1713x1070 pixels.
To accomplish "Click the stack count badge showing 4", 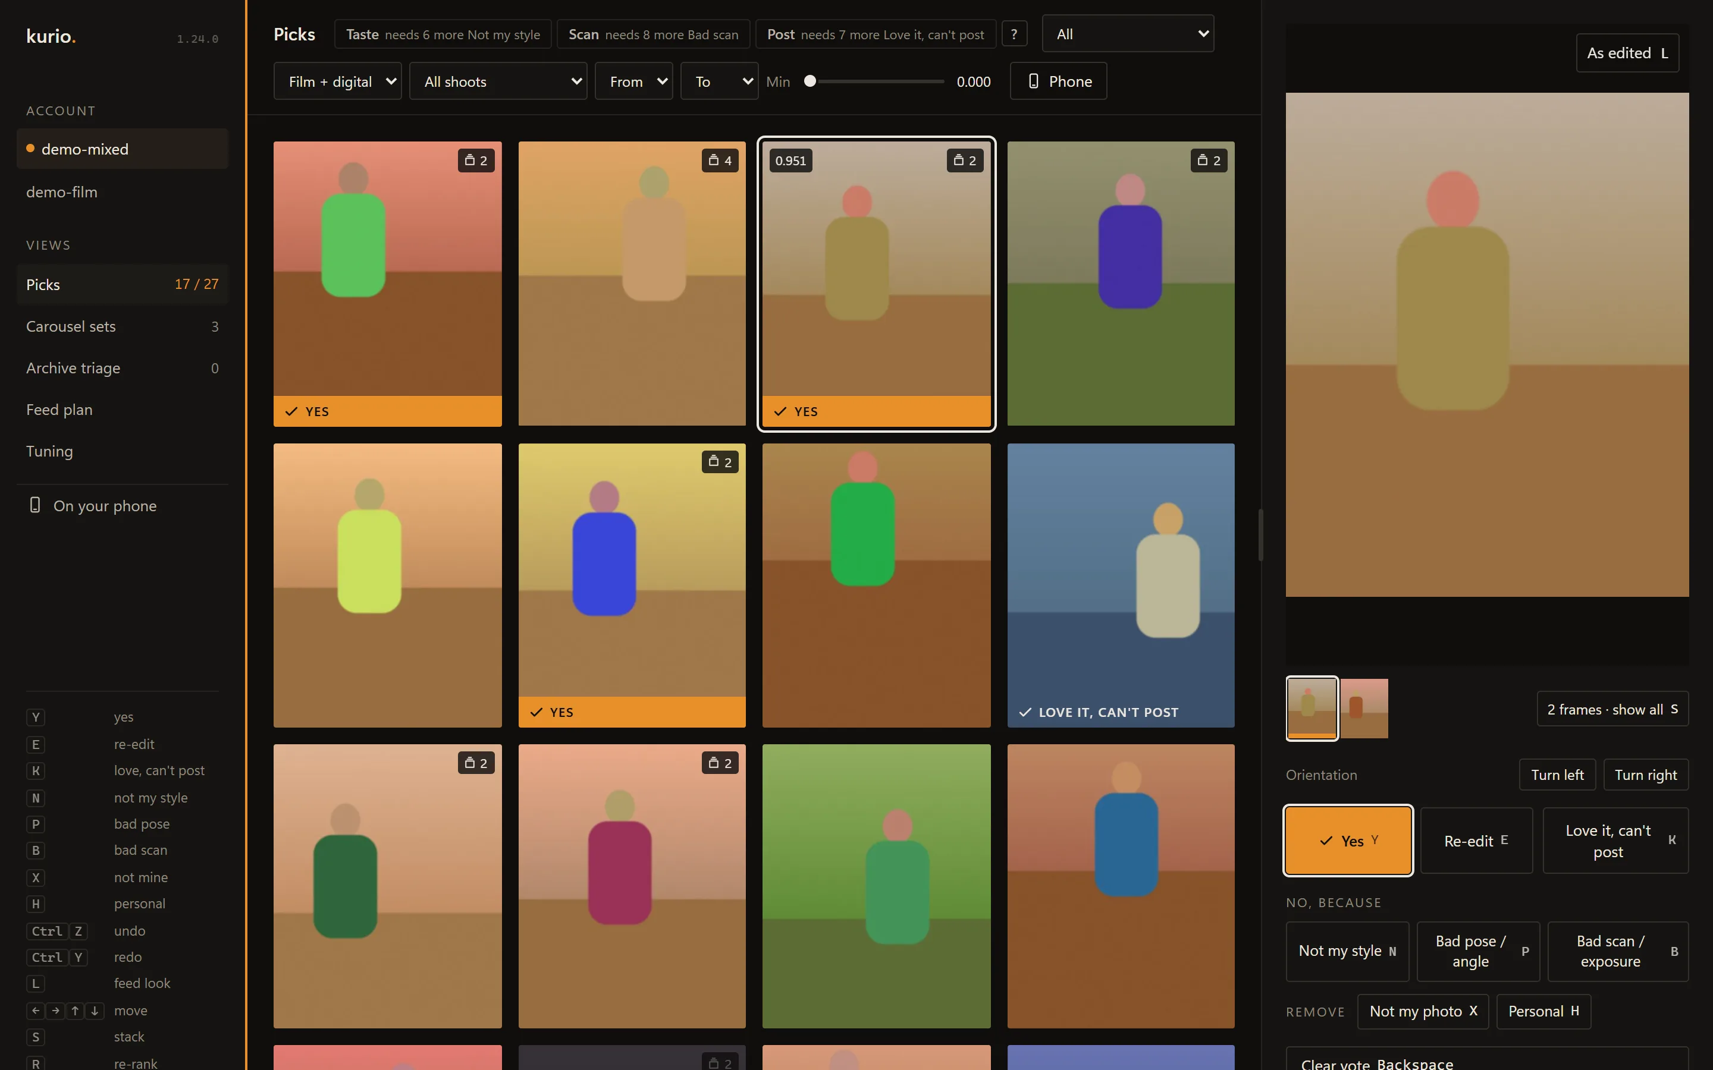I will coord(721,160).
